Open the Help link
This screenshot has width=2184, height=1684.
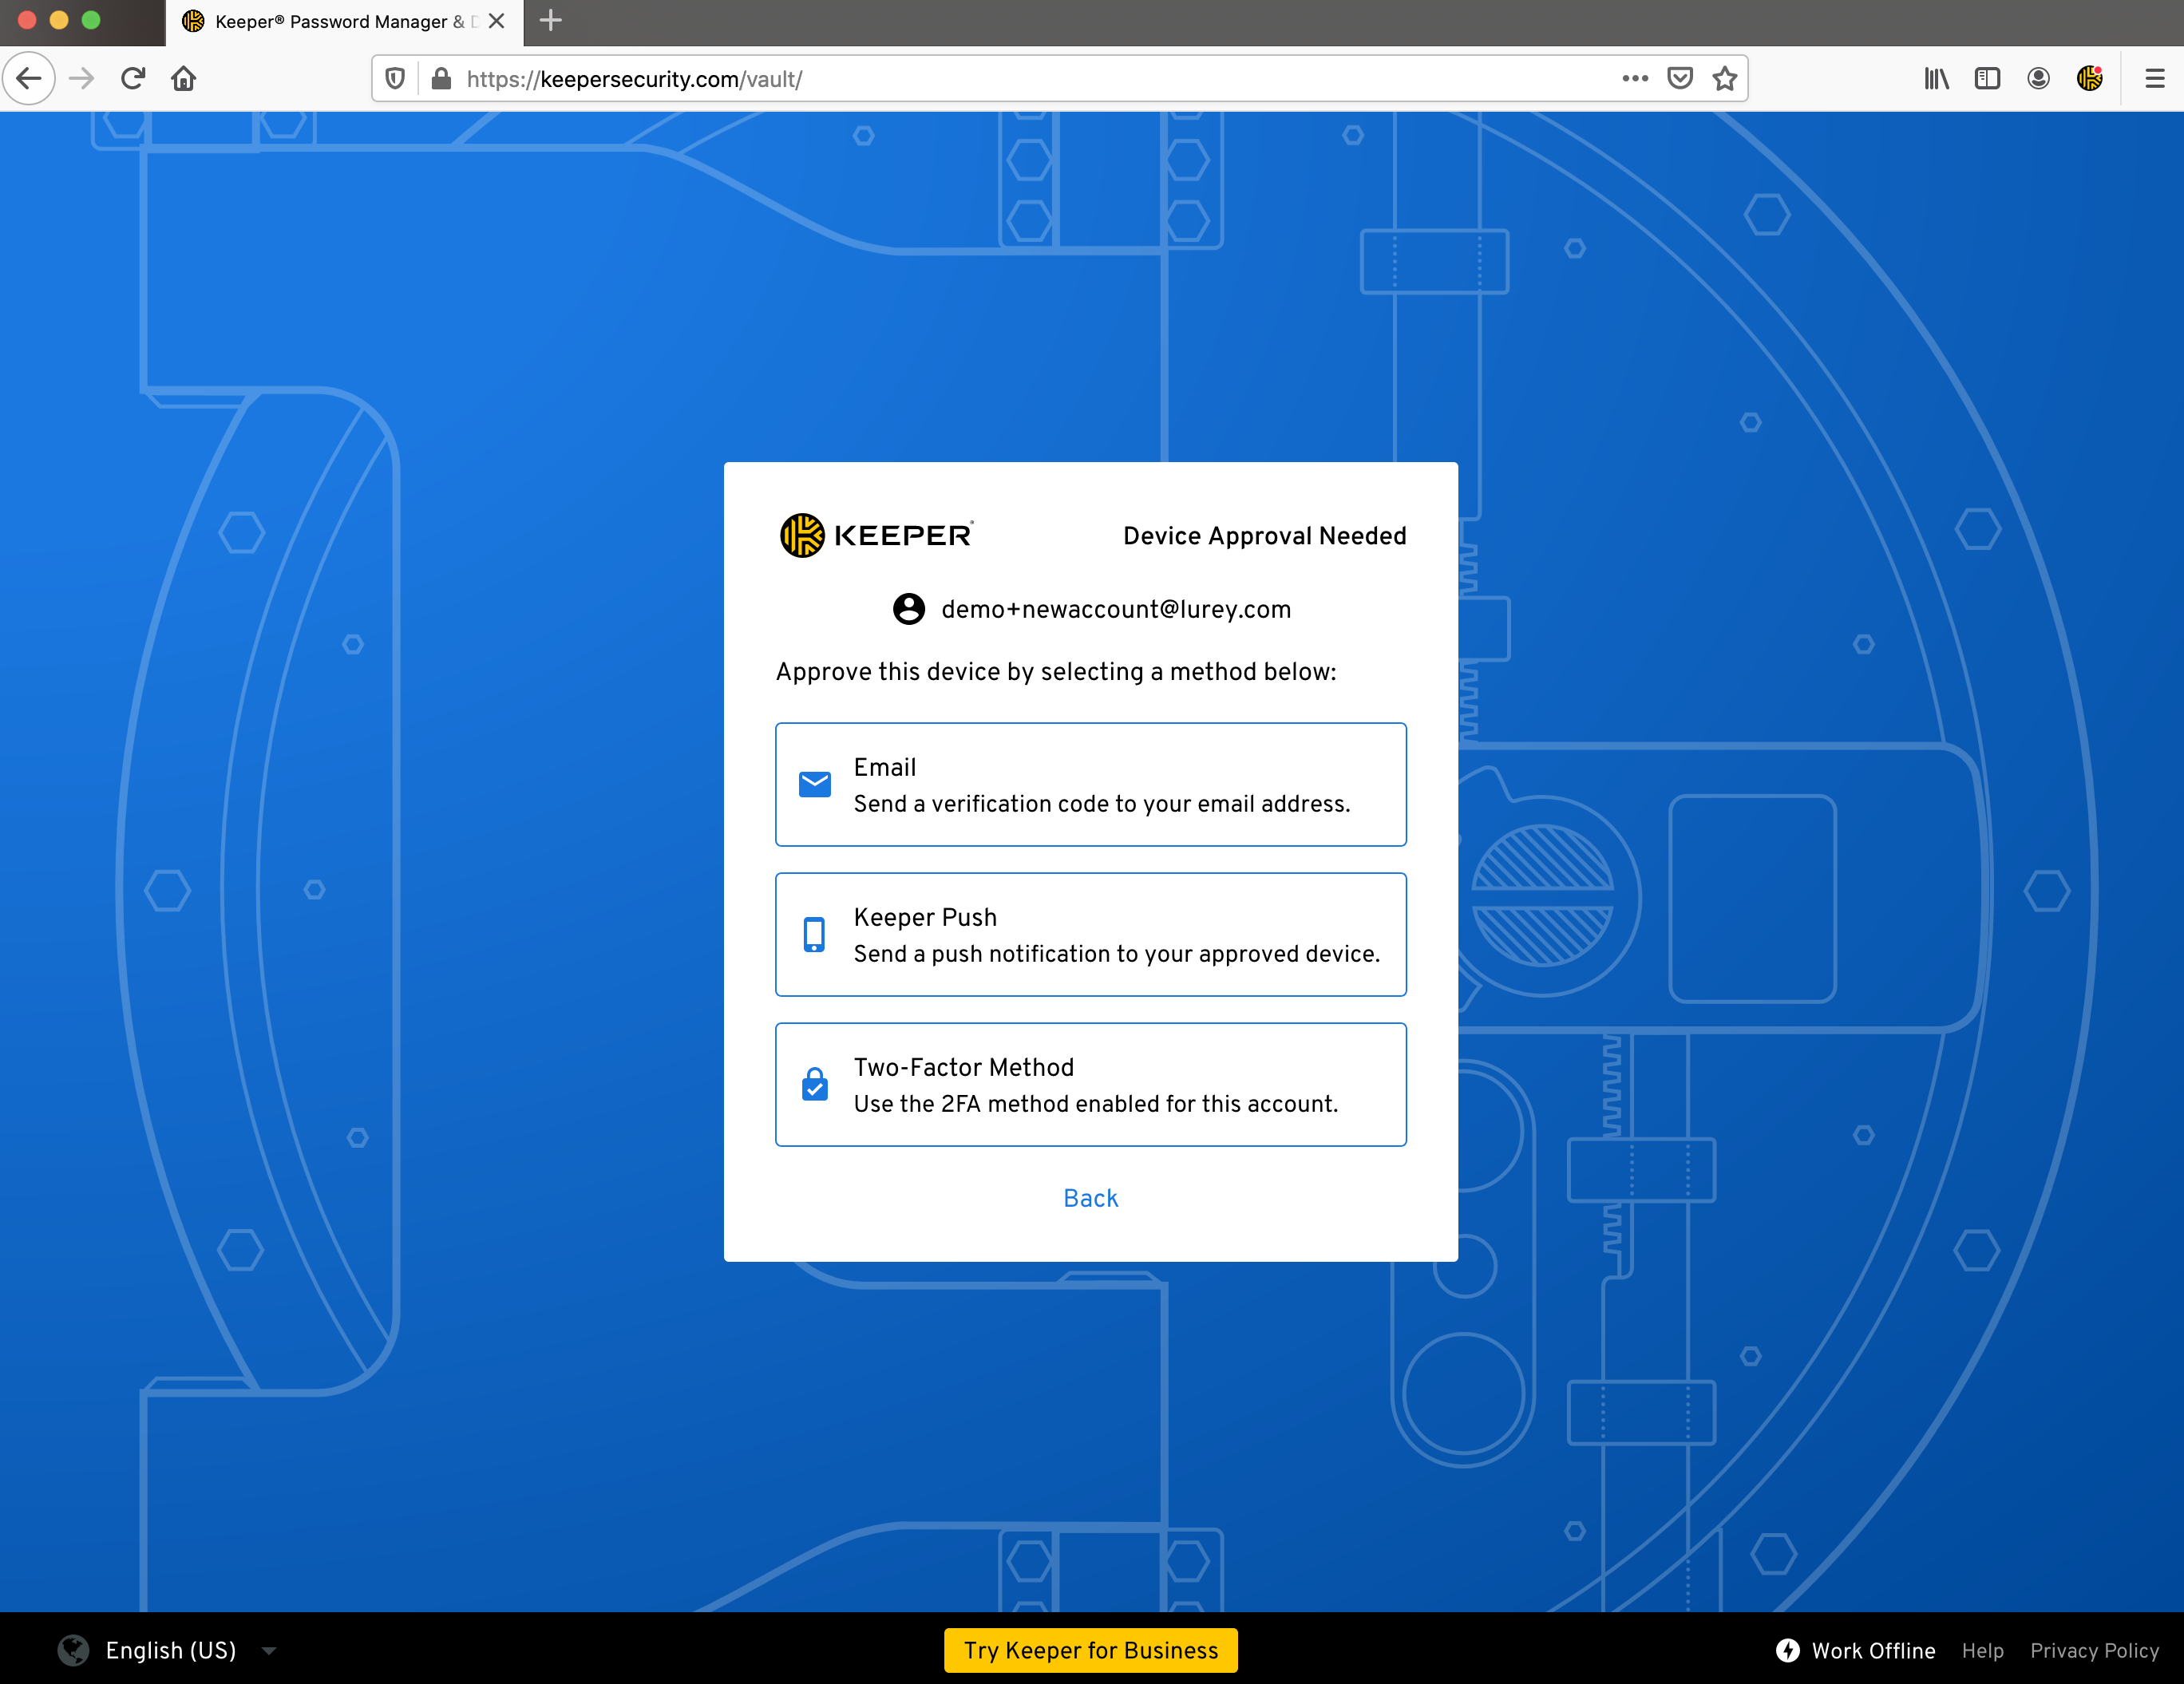(x=1982, y=1650)
